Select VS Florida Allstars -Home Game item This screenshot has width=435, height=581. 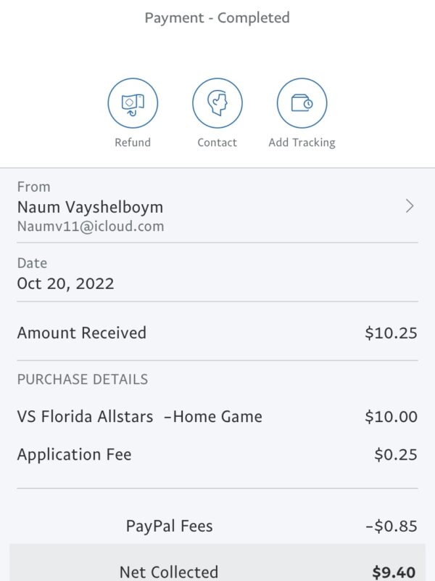140,416
